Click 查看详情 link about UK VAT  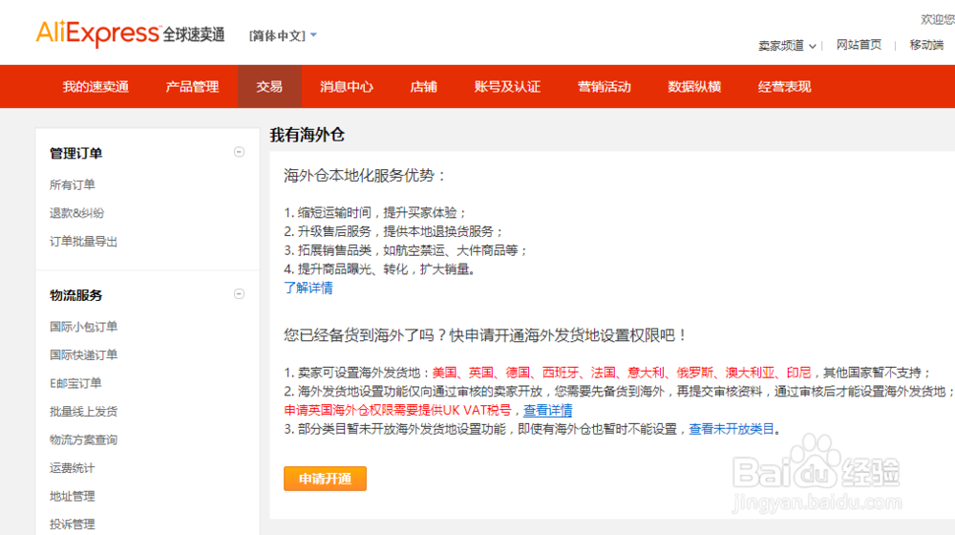pyautogui.click(x=547, y=410)
